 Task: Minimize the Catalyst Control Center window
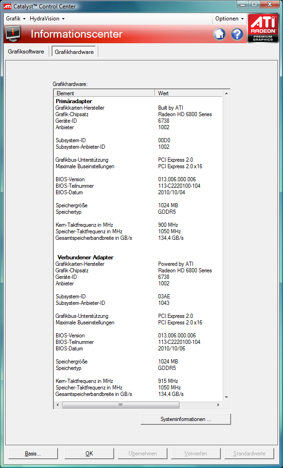(x=244, y=5)
